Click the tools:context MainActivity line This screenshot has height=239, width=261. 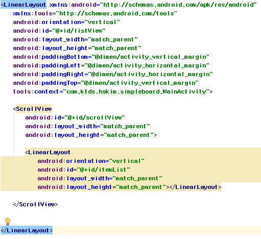point(113,91)
